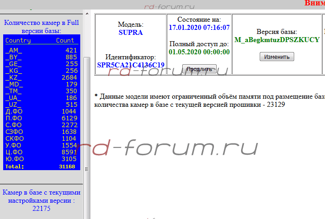Viewport: 325px width, 219px height.
Task: Click the СЗФО region row
Action: pyautogui.click(x=41, y=132)
